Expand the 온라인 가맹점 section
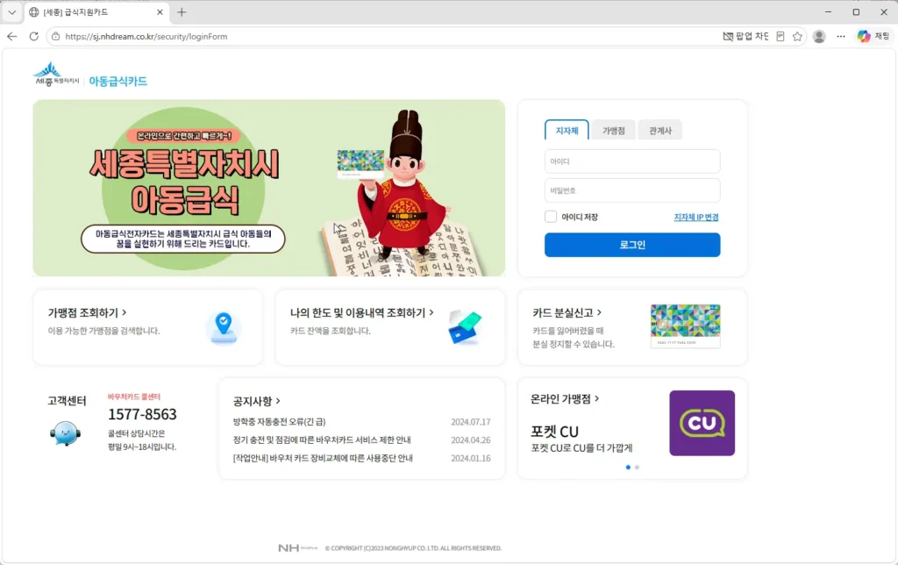 tap(565, 399)
